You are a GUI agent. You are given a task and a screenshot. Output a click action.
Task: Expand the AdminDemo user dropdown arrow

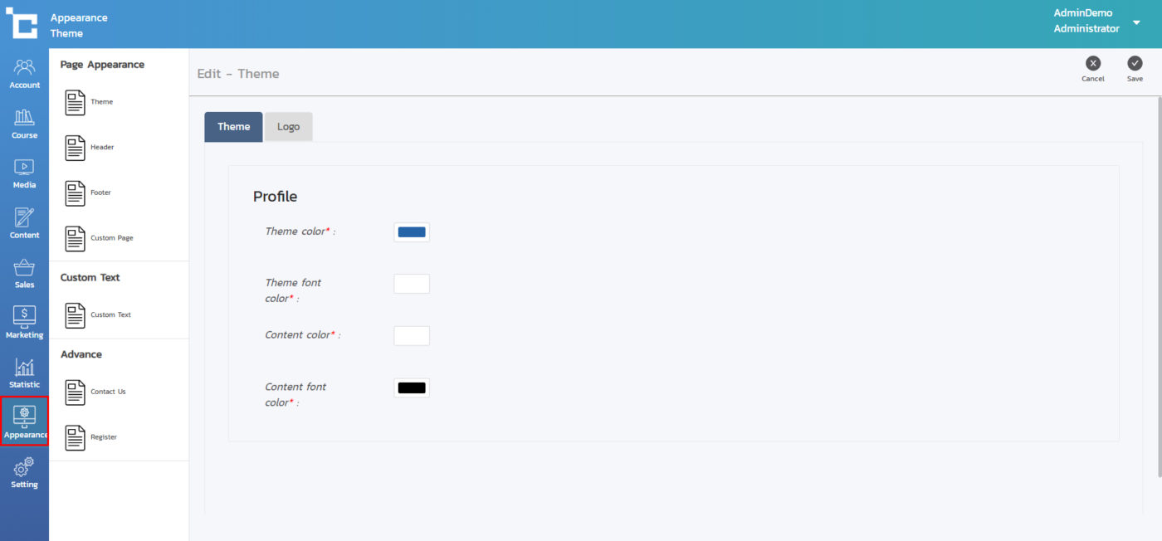coord(1136,22)
